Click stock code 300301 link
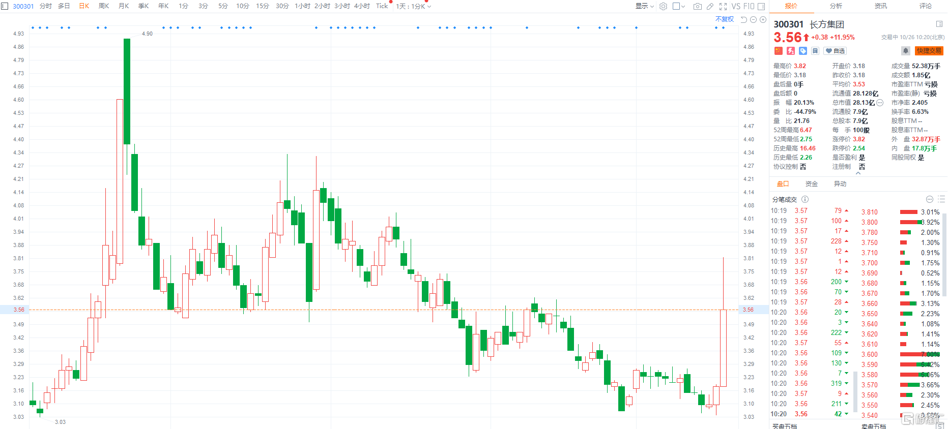Viewport: 948px width, 429px height. click(x=23, y=6)
